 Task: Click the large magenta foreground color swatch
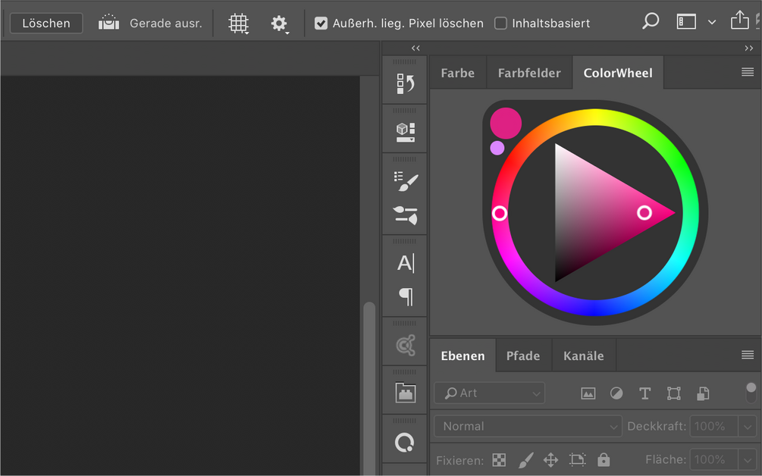coord(506,124)
